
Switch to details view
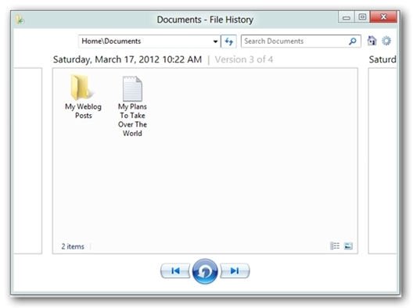point(335,246)
